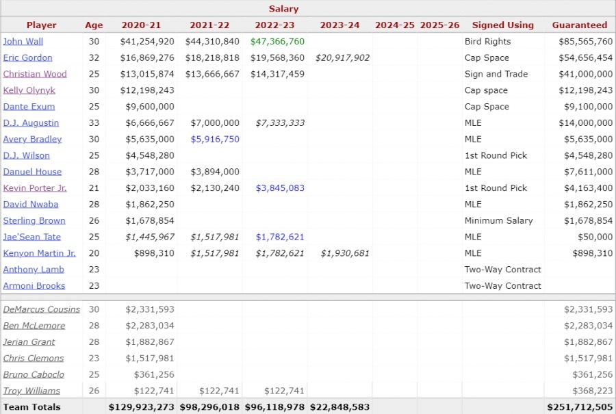Open Christian Wood's profile link
This screenshot has height=414, width=616.
pos(35,74)
